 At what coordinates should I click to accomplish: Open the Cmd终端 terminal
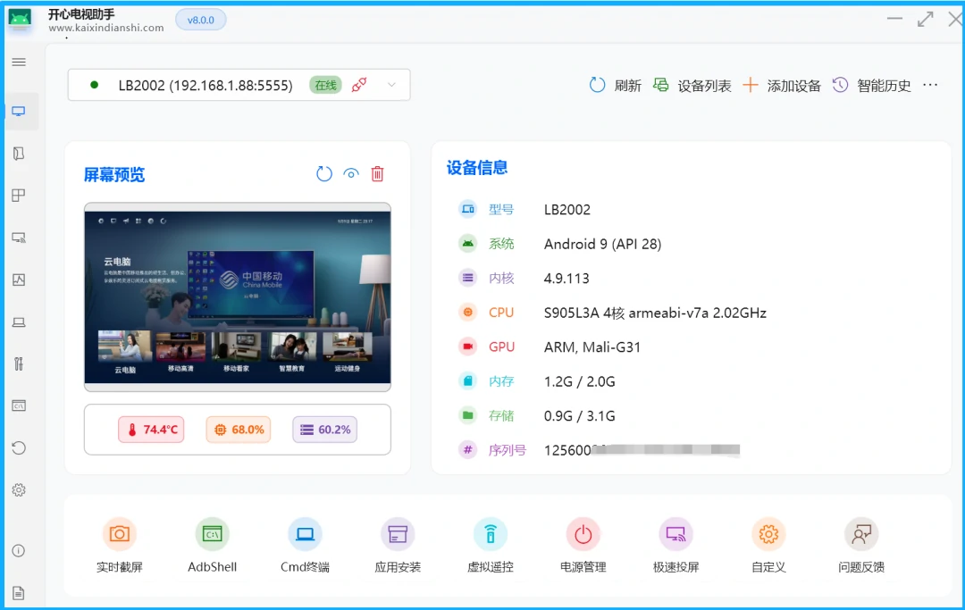(305, 546)
